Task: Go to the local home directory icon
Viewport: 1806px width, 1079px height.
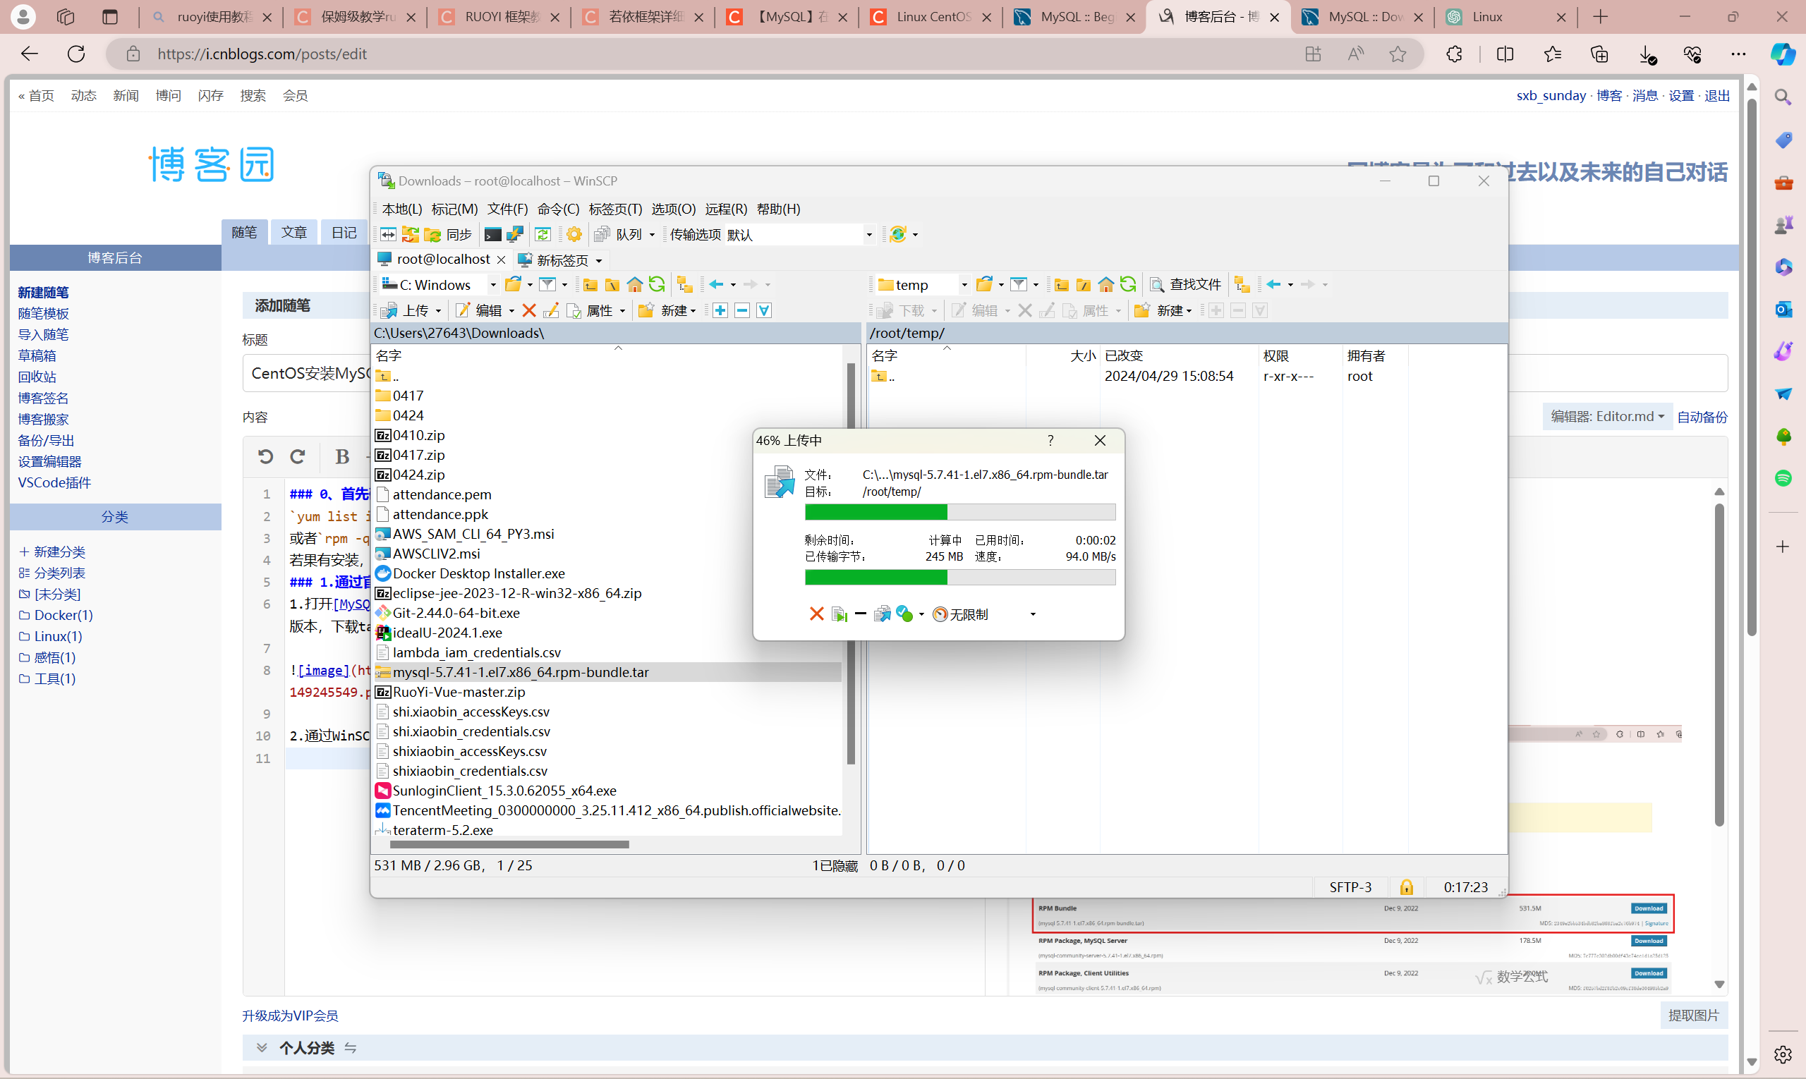Action: click(634, 284)
